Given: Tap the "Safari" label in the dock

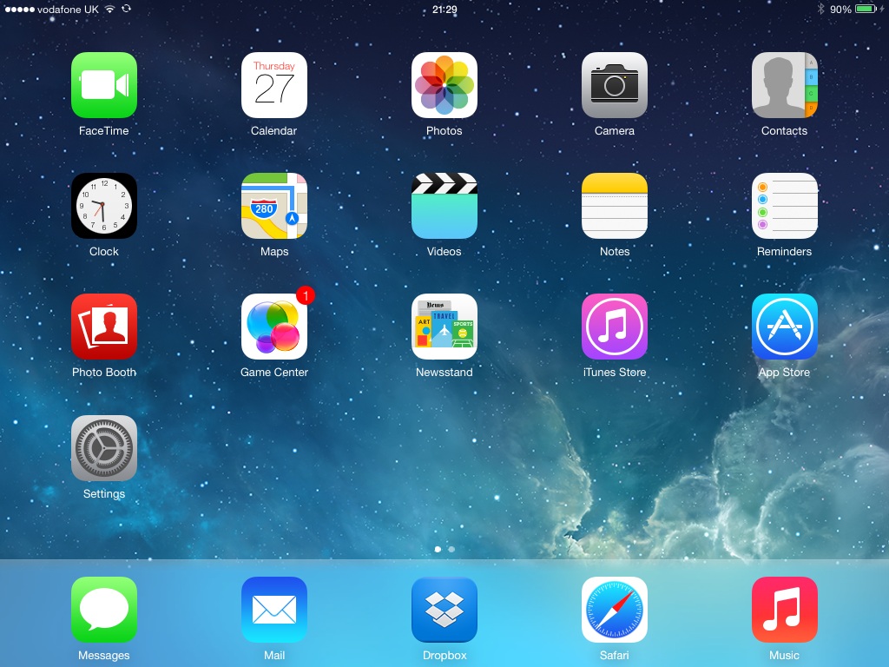Looking at the screenshot, I should coord(614,655).
